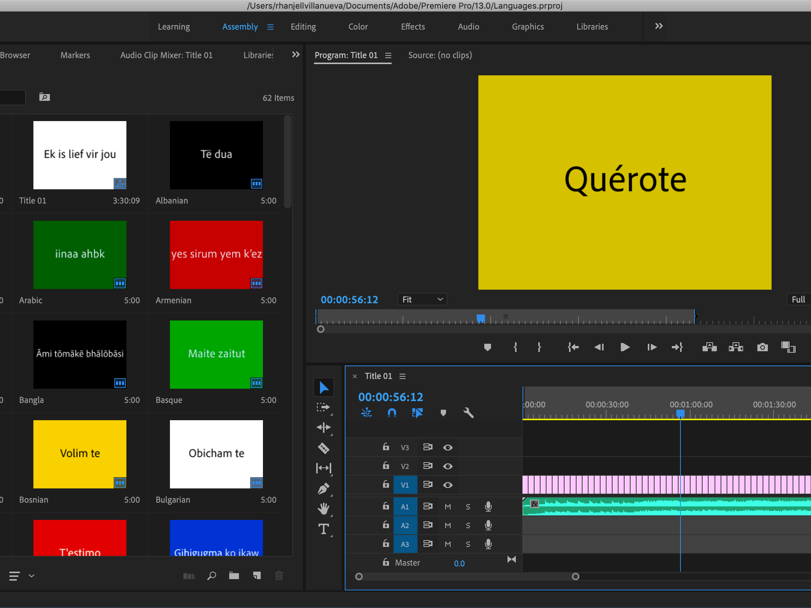Toggle V2 track output eye
Viewport: 811px width, 608px height.
point(448,466)
